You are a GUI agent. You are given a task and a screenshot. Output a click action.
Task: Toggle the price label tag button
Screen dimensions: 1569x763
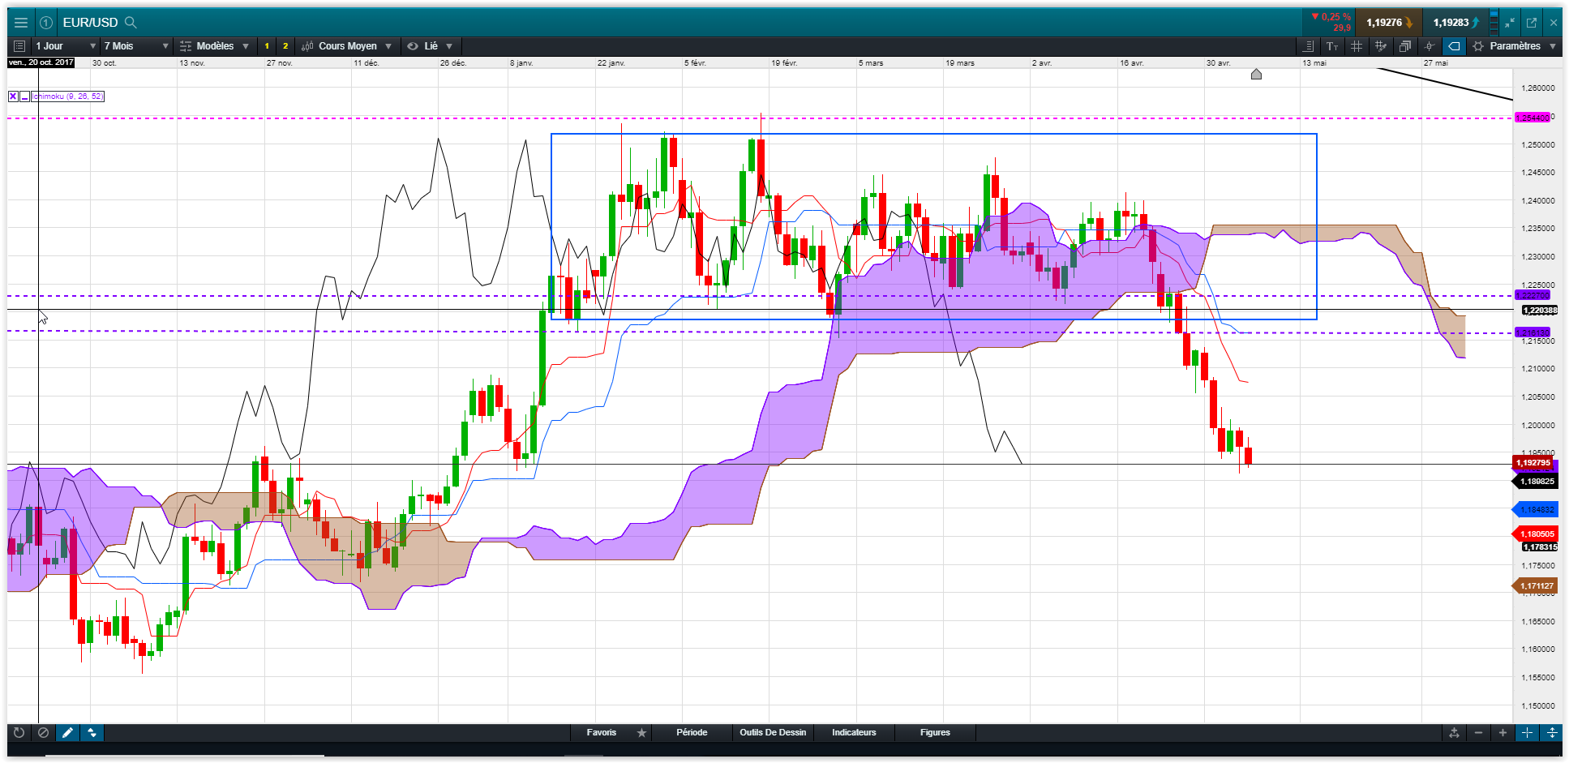[1454, 46]
